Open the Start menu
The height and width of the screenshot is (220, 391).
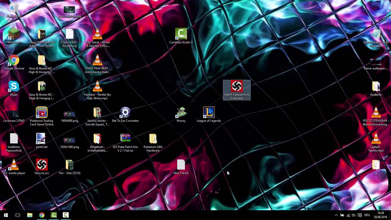pyautogui.click(x=5, y=215)
